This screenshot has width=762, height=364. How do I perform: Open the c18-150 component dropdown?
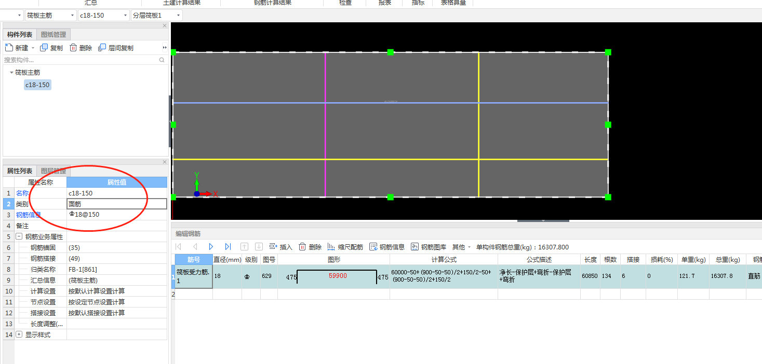pos(104,16)
